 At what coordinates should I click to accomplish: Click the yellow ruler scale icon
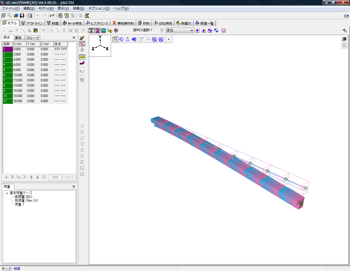click(82, 57)
